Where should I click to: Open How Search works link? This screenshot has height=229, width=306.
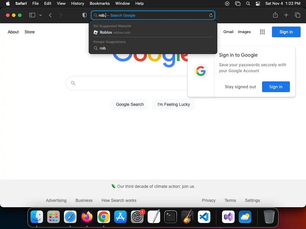click(x=119, y=200)
